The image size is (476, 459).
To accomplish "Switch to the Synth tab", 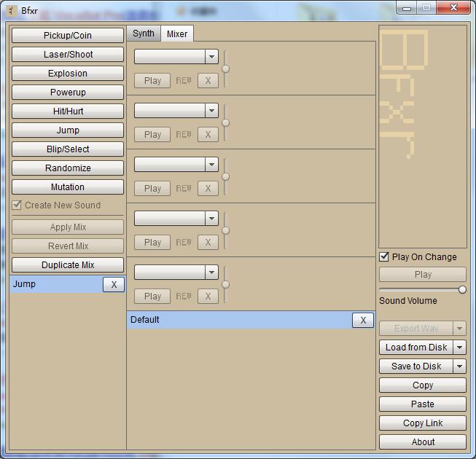I will point(144,34).
